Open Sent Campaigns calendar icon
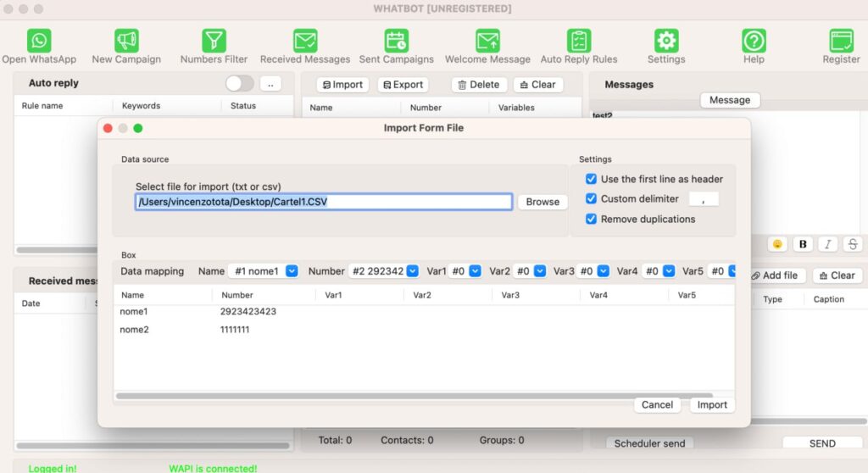This screenshot has width=868, height=473. point(396,41)
